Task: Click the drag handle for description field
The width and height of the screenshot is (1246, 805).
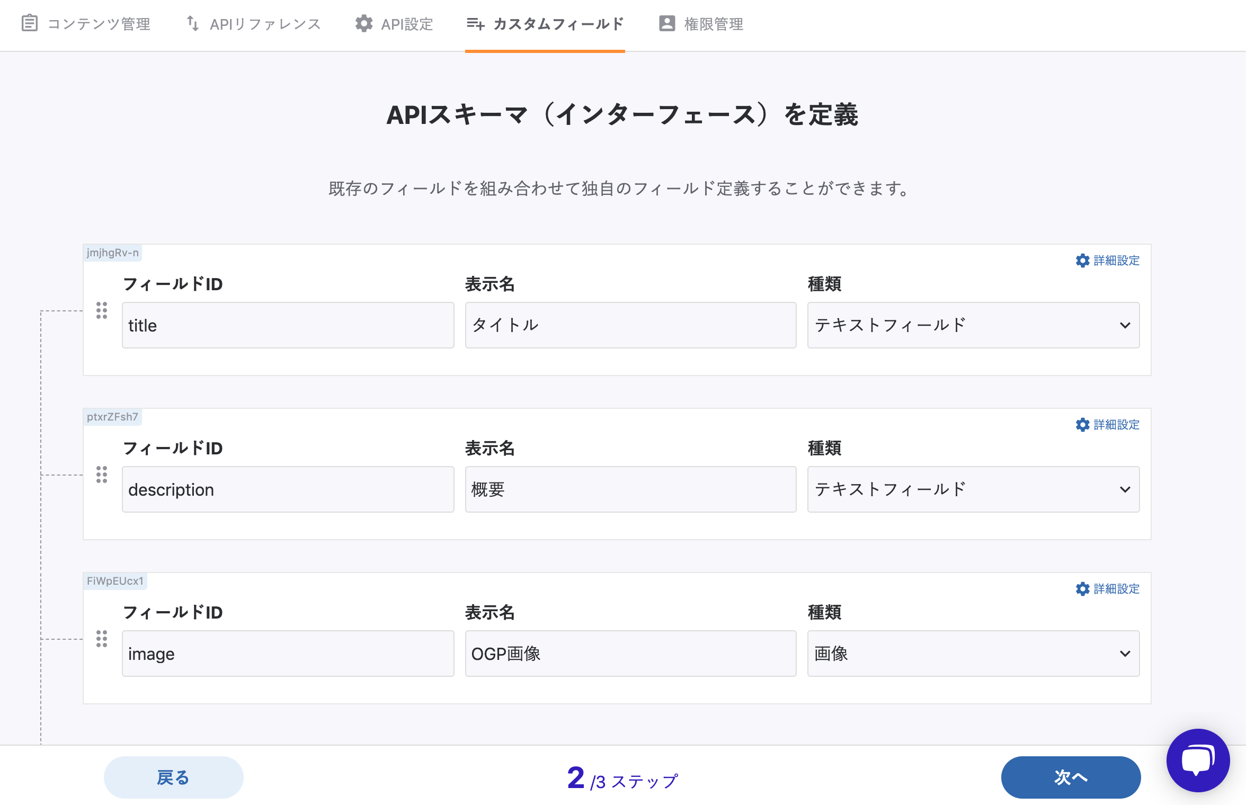Action: (102, 475)
